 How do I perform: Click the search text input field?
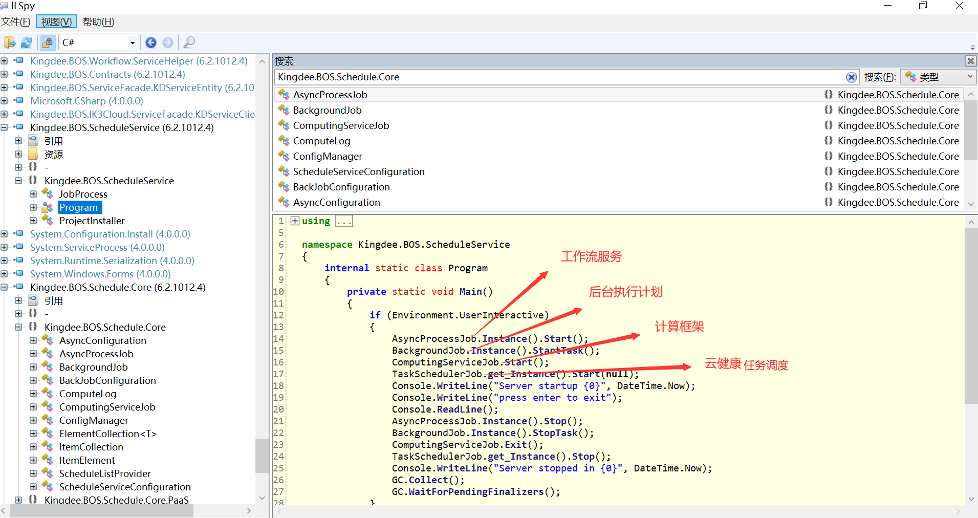[560, 77]
